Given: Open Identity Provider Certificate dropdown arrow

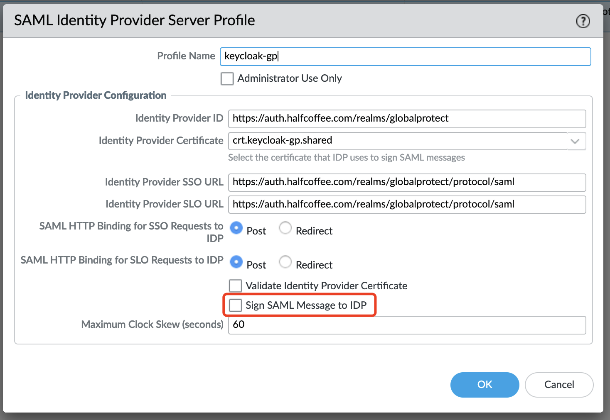Looking at the screenshot, I should click(x=576, y=141).
